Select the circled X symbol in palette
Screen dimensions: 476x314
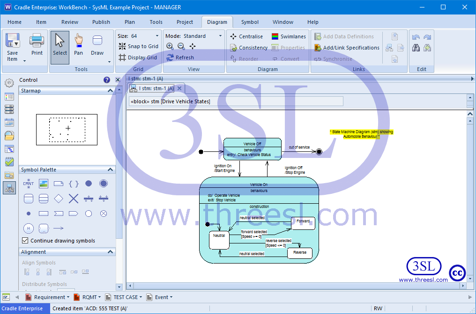click(x=104, y=214)
